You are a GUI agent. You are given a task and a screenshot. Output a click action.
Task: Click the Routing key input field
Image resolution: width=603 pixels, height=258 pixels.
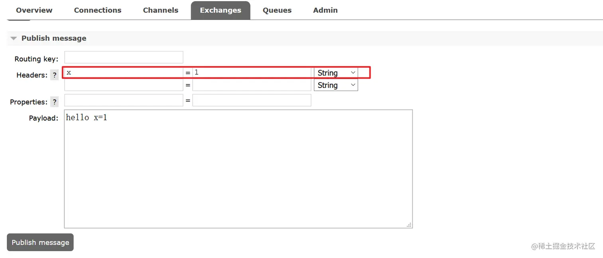click(x=124, y=57)
